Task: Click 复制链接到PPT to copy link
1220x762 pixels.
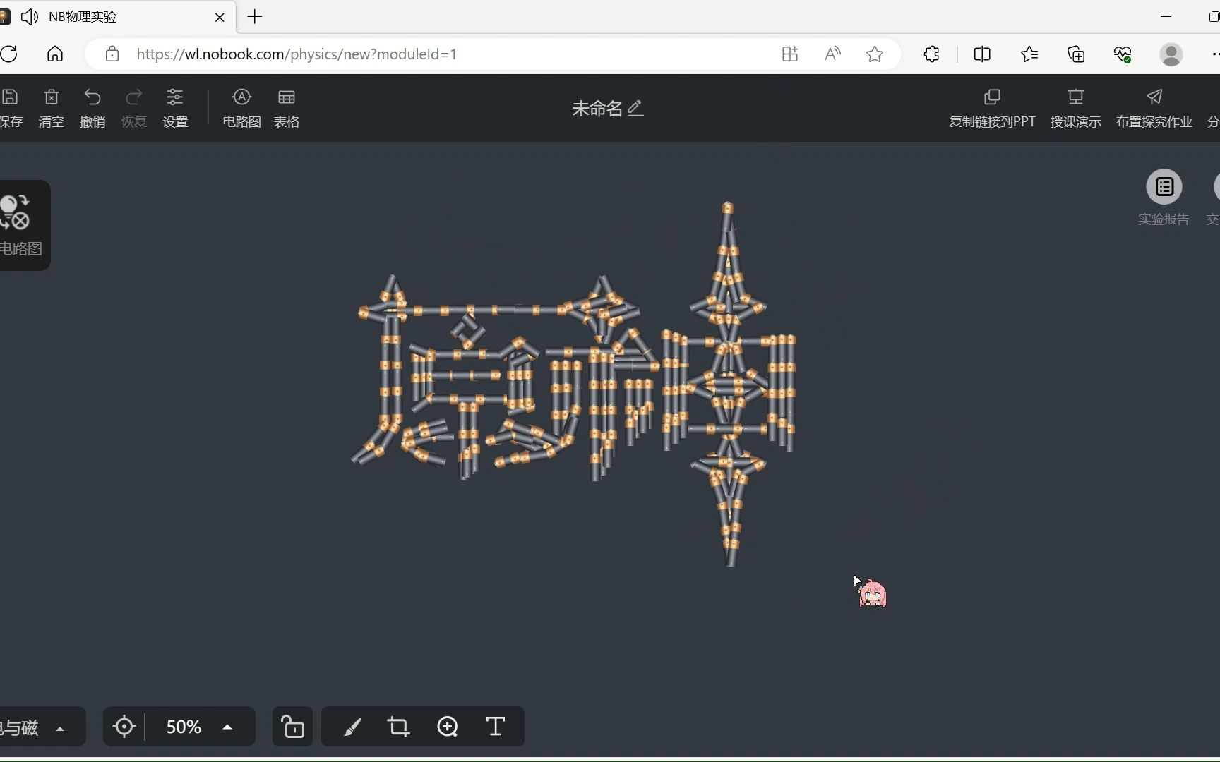Action: point(991,107)
